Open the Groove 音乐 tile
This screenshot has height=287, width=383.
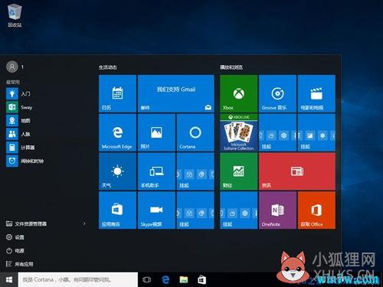tap(277, 93)
